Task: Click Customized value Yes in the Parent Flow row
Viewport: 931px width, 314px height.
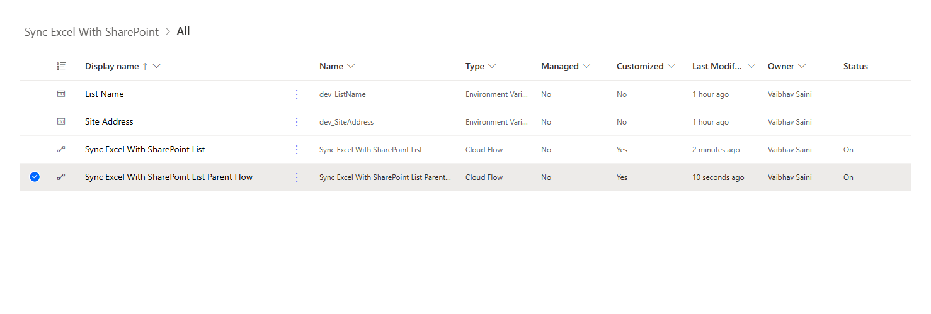Action: (622, 177)
